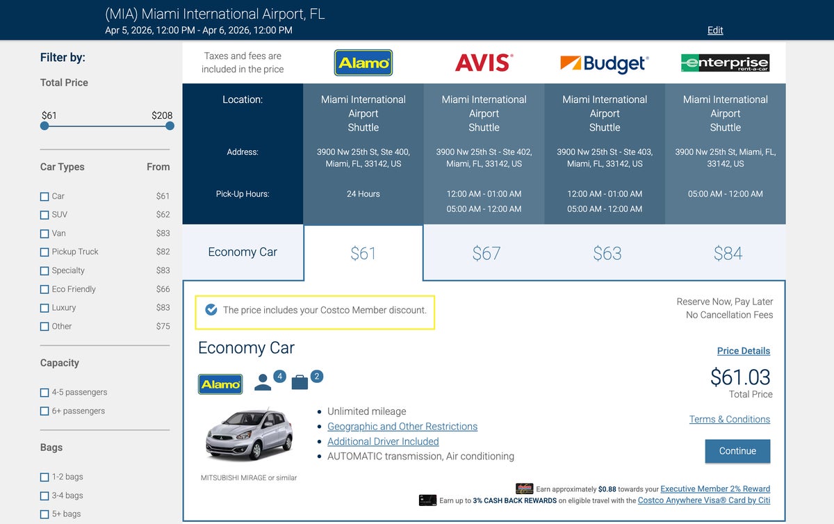Click the $61 minimum price slider handle
834x524 pixels.
[x=44, y=126]
